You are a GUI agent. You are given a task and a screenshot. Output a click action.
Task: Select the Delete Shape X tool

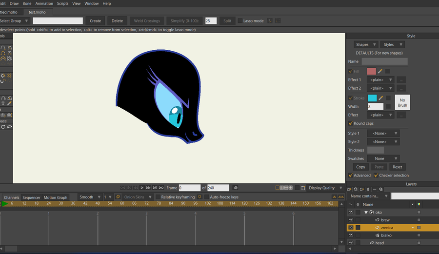(x=10, y=76)
